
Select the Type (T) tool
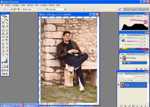pos(7,44)
